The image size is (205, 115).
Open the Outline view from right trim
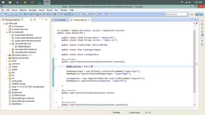(x=202, y=44)
